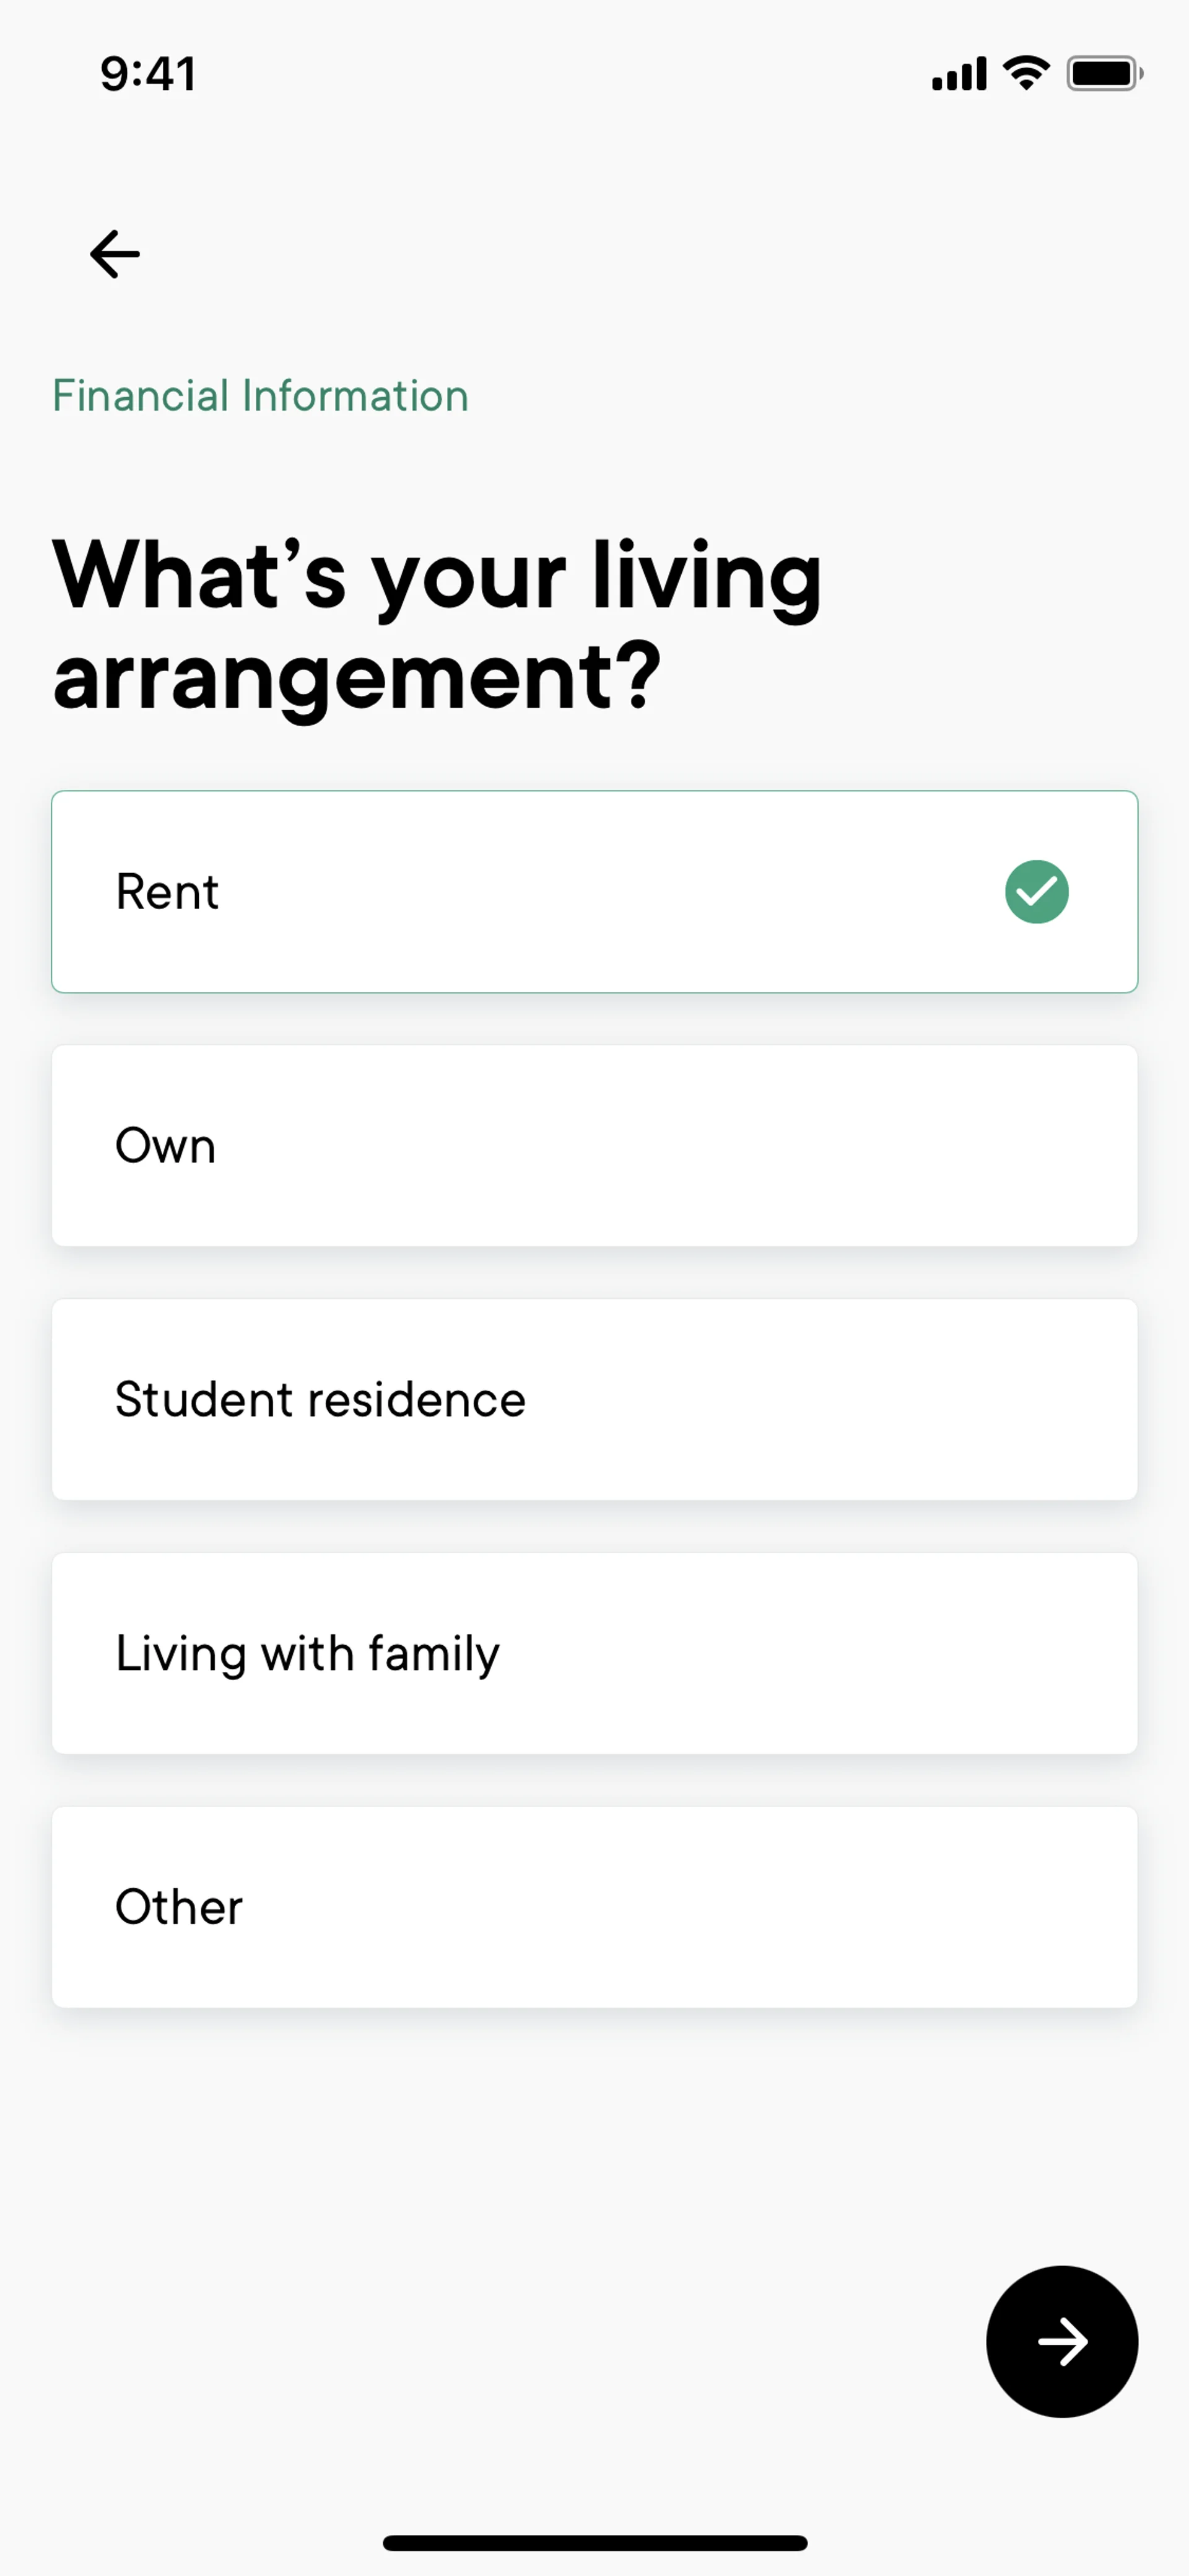This screenshot has width=1189, height=2576.
Task: Pick the Living with family option
Action: (x=593, y=1653)
